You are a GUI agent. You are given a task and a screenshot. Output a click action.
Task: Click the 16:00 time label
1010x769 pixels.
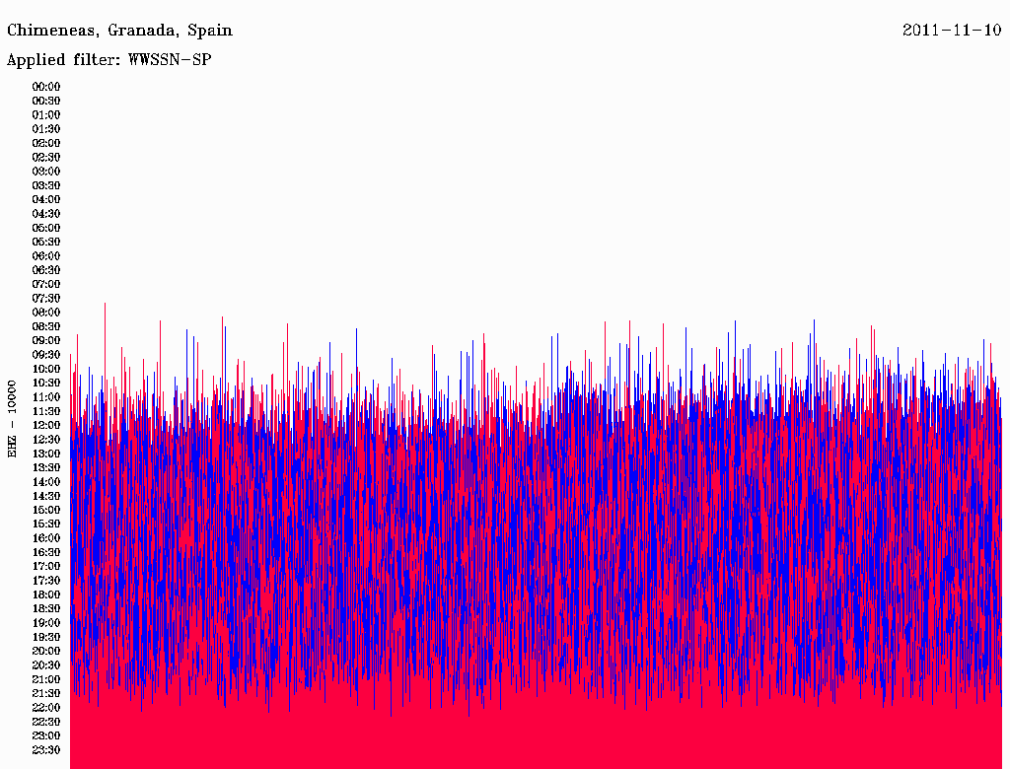click(46, 537)
